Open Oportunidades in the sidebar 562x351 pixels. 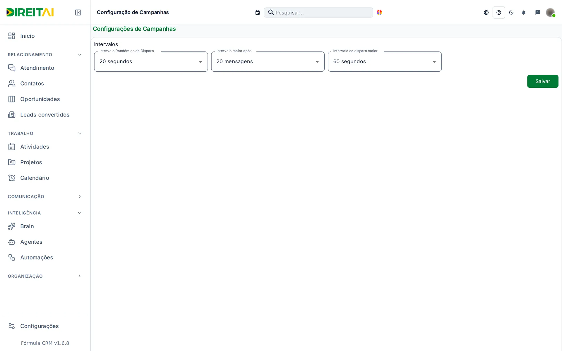coord(45,99)
